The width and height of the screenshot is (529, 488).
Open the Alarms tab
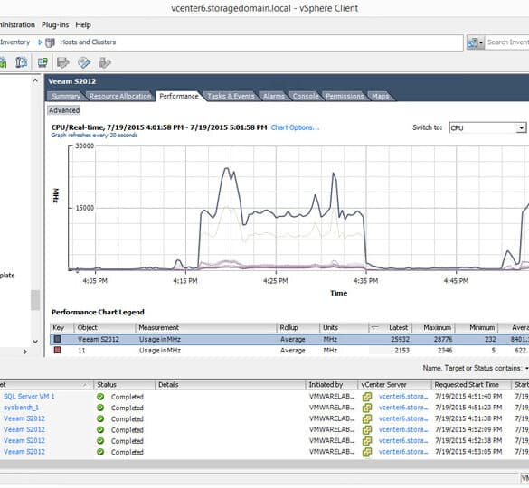(274, 96)
